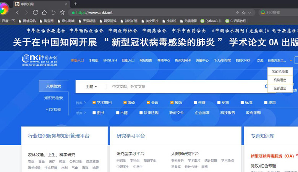Uncheck the 博硕 checkbox
The width and height of the screenshot is (298, 172).
[x=125, y=103]
